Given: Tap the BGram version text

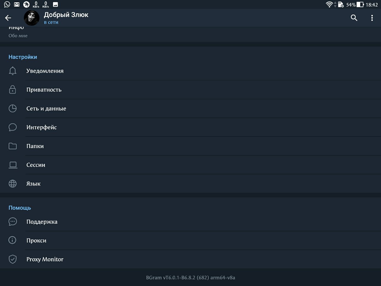Looking at the screenshot, I should click(190, 278).
